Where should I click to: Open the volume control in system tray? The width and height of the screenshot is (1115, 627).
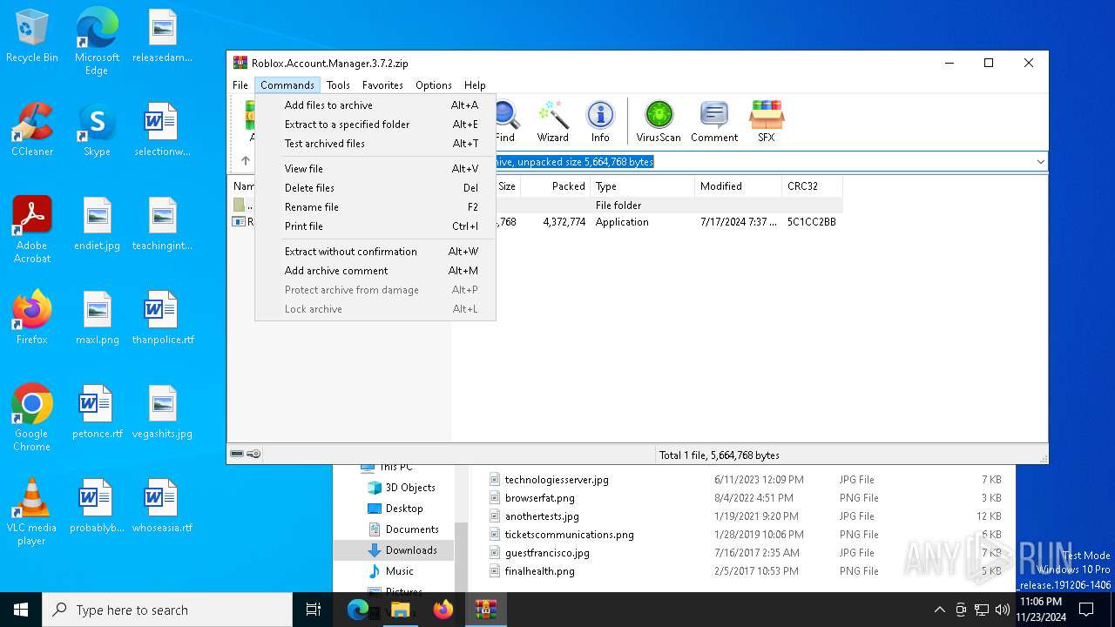(1003, 610)
